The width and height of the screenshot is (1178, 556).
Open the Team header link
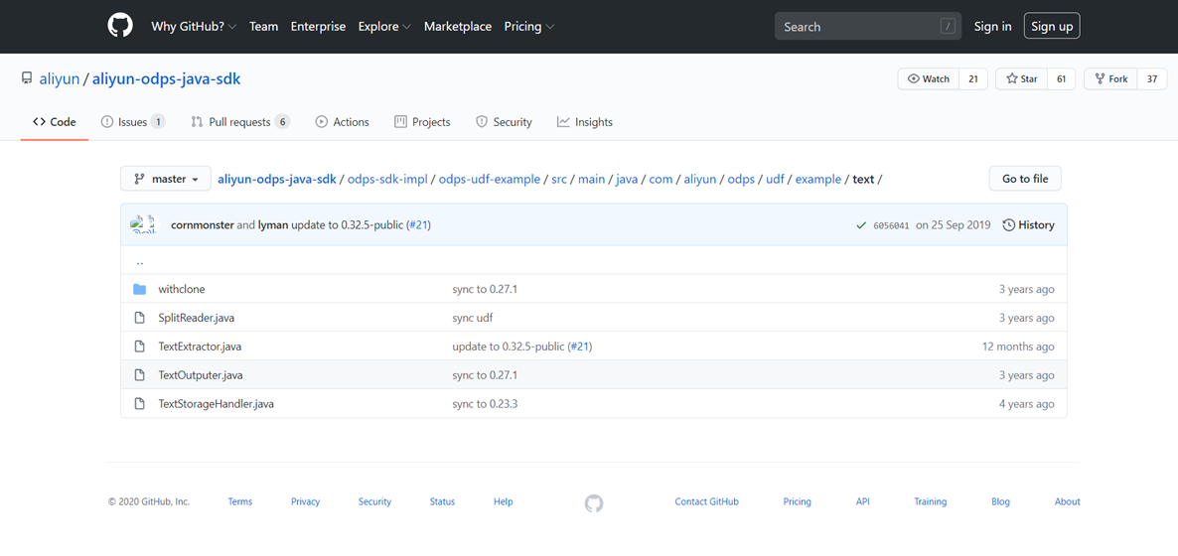(x=263, y=26)
